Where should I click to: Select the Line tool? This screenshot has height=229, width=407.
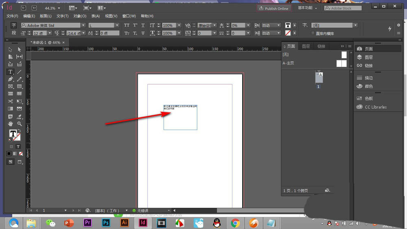tap(19, 72)
